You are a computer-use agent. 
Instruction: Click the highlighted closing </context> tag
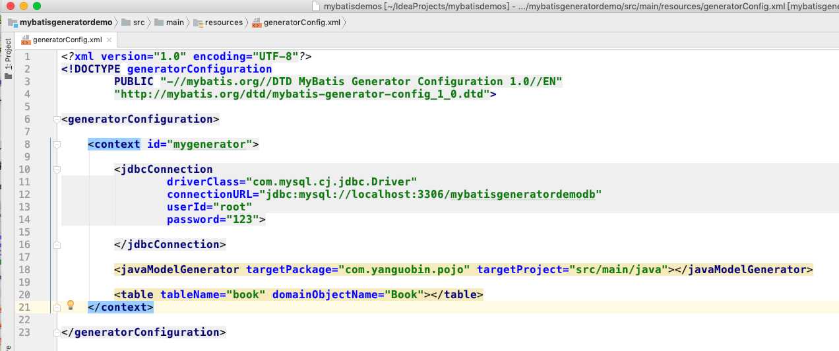[x=121, y=307]
